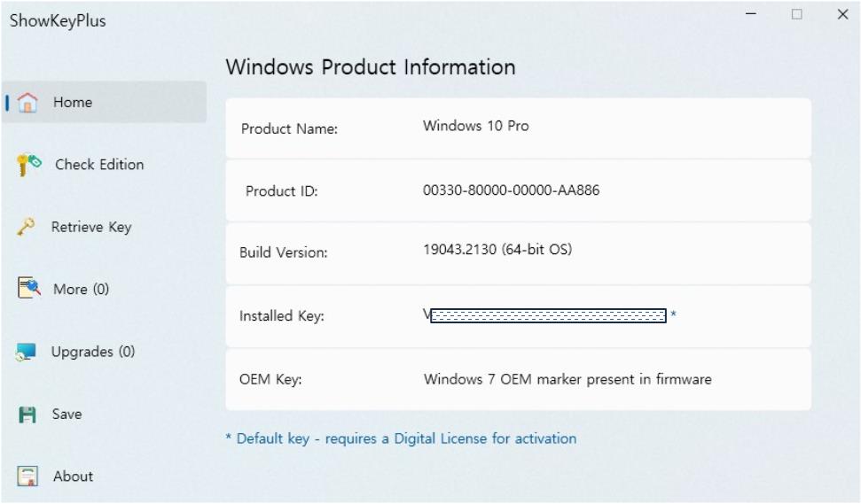Open the More (0) section
861x504 pixels.
[81, 289]
